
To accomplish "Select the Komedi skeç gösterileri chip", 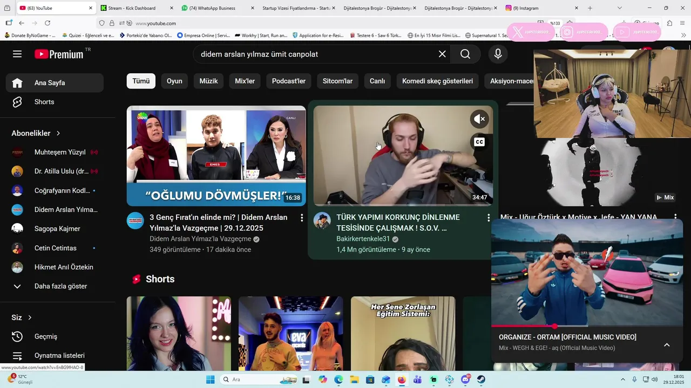I will [437, 81].
